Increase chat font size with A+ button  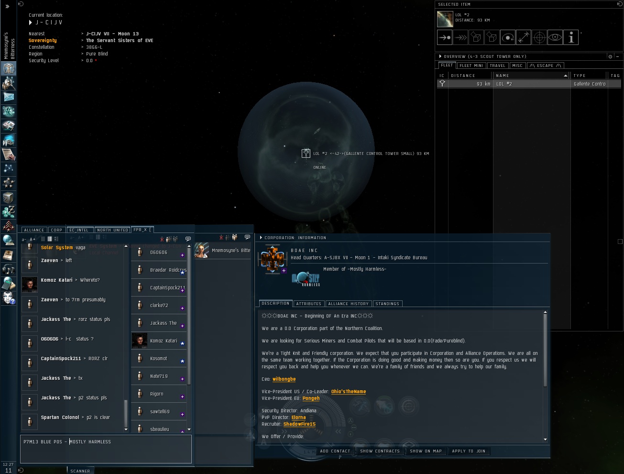[33, 239]
